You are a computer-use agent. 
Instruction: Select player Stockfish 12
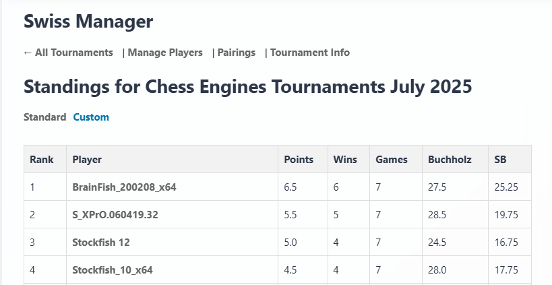click(101, 242)
